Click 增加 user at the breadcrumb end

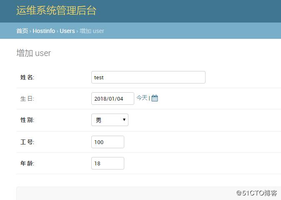coord(92,31)
